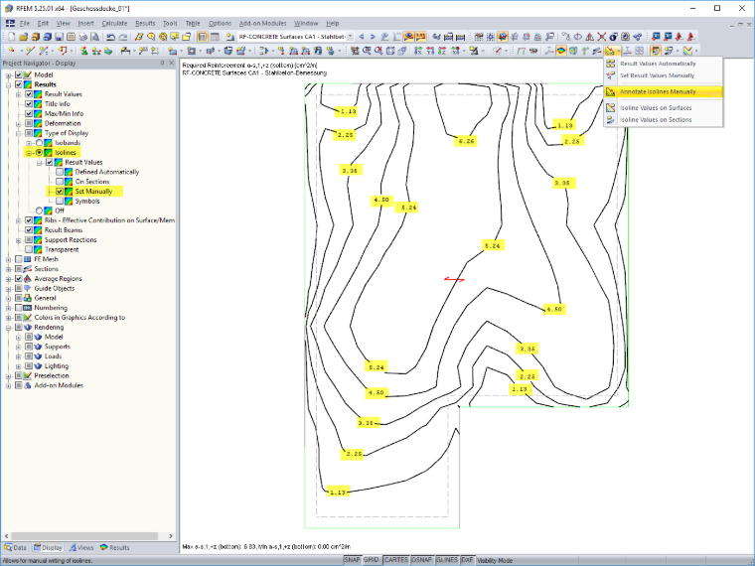Click the print preview toolbar icon
This screenshot has width=755, height=566.
tap(94, 37)
